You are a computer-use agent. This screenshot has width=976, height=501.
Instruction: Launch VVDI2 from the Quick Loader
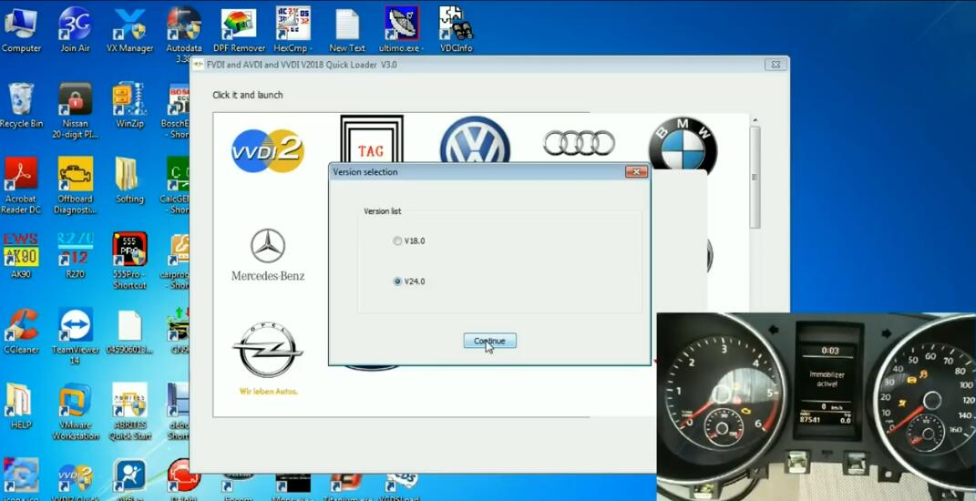click(x=268, y=150)
